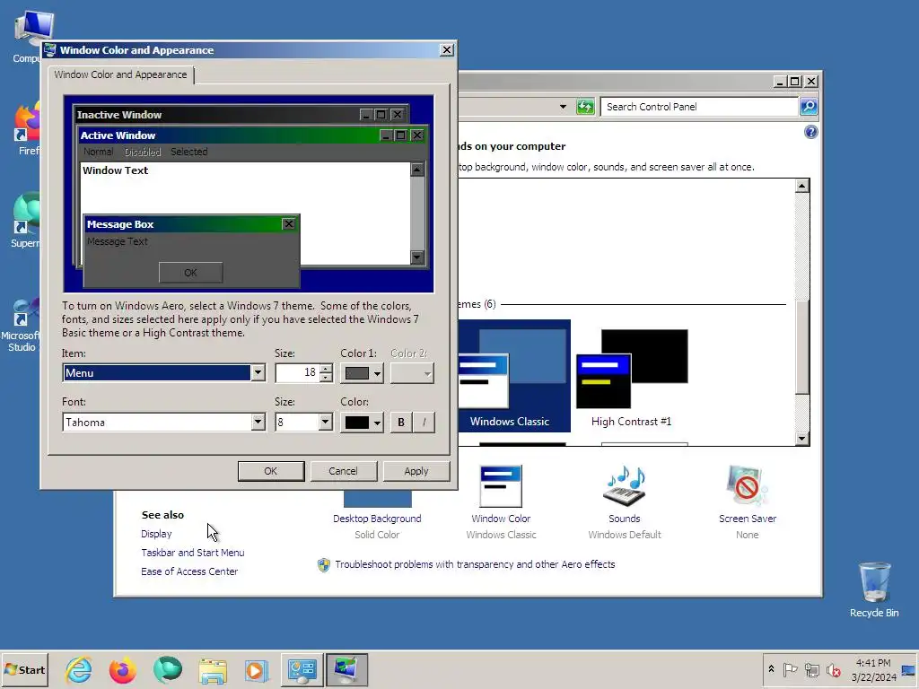Click the Control Panel help icon
Image resolution: width=919 pixels, height=689 pixels.
810,132
